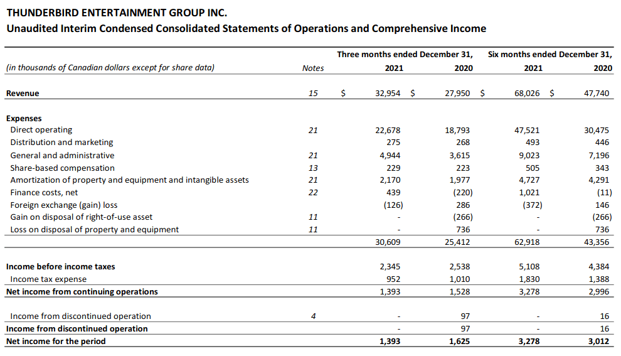Viewport: 621px width, 356px height.
Task: Click 'Loss on disposal of property and equipment'
Action: (x=95, y=230)
